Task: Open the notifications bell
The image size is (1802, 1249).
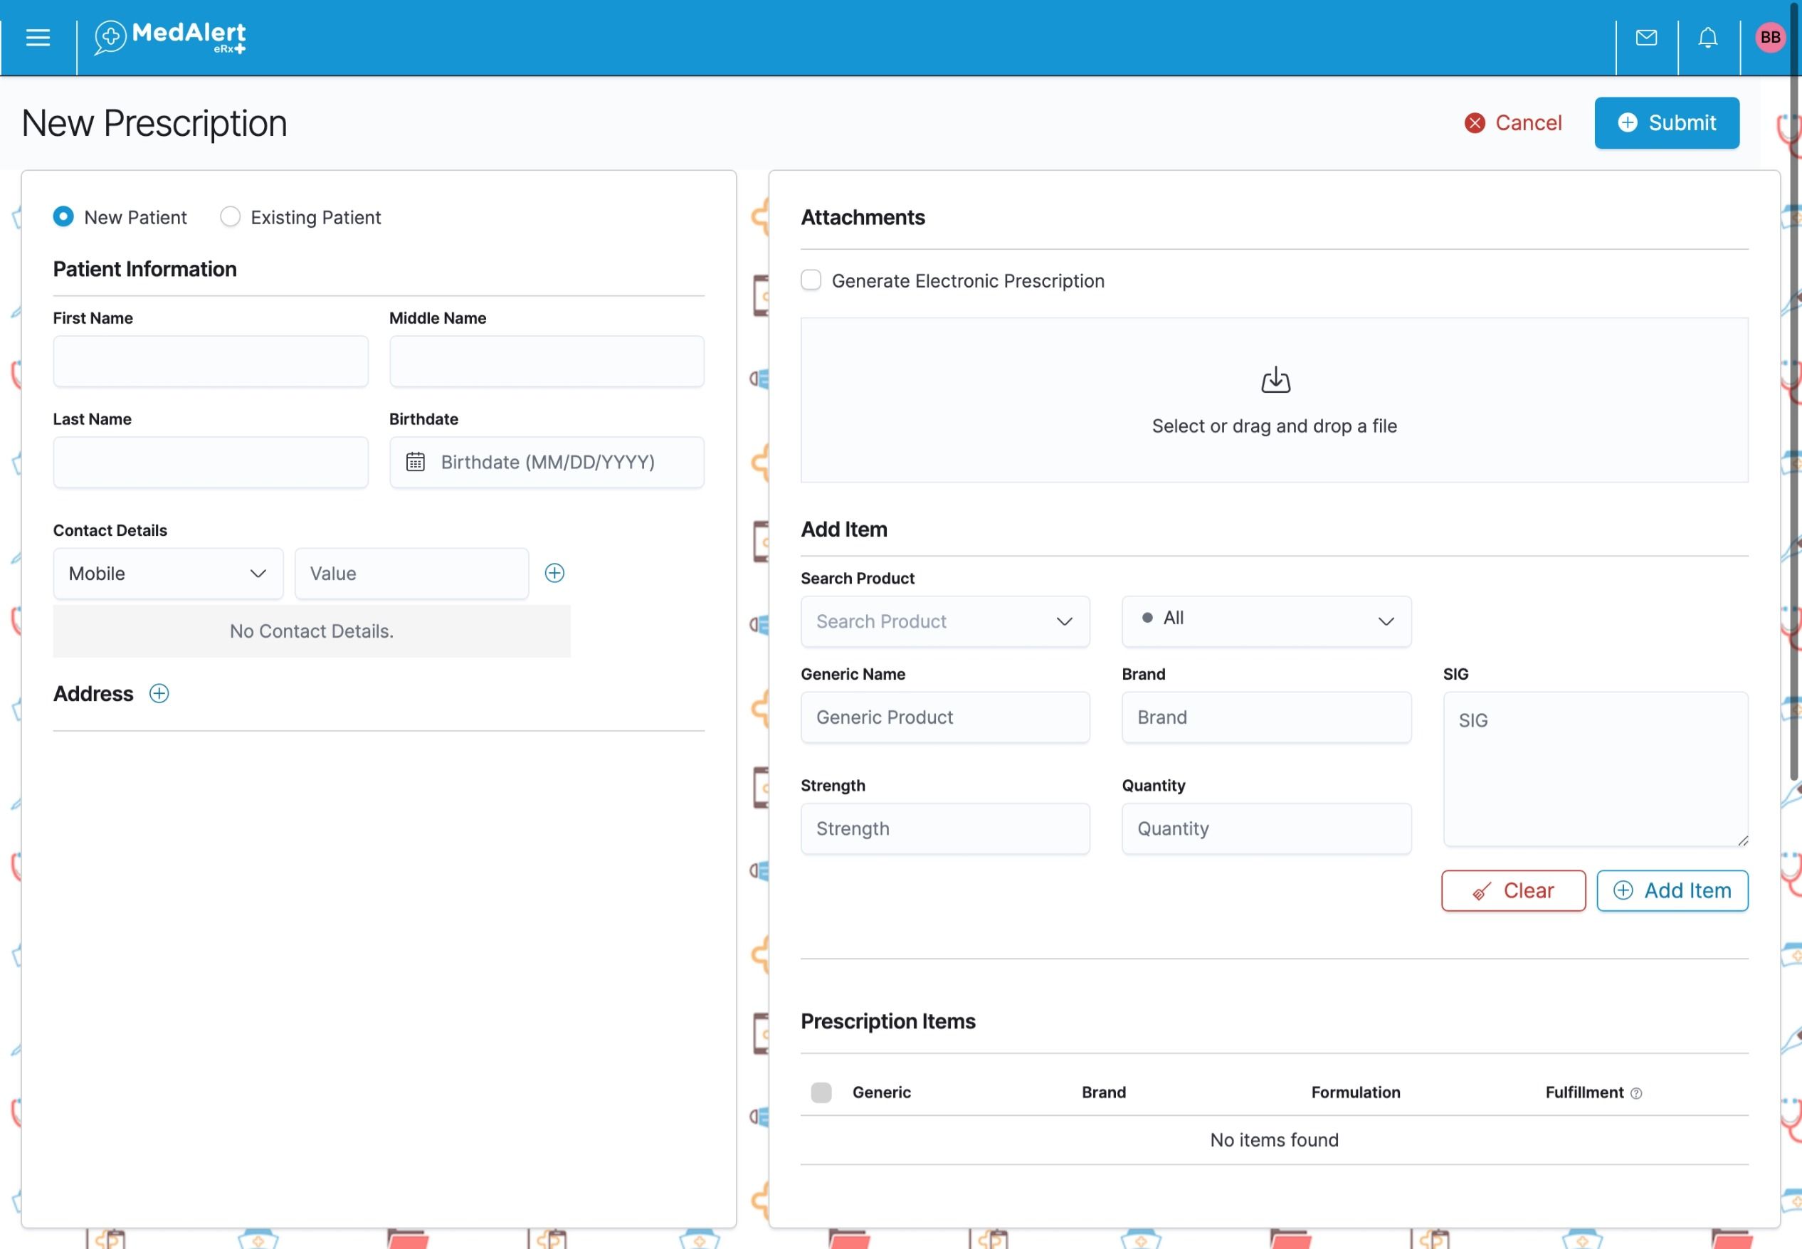Action: pos(1708,38)
